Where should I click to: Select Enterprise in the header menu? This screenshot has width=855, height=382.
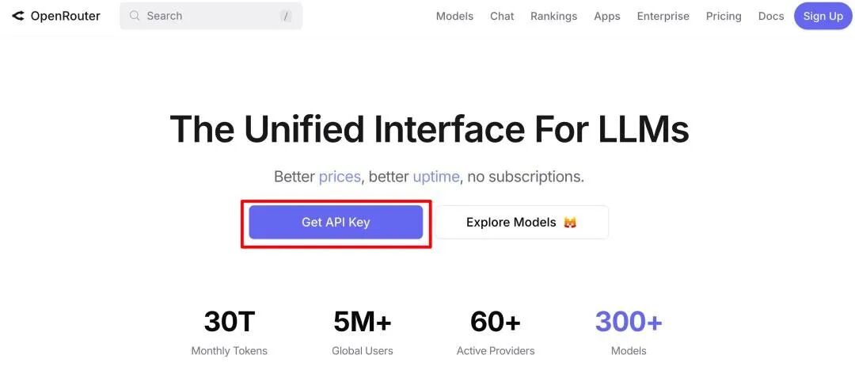[663, 17]
